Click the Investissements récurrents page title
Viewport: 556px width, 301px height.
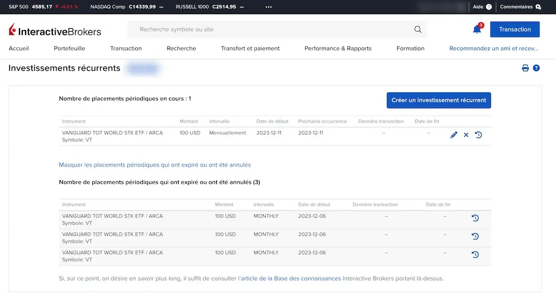point(64,68)
